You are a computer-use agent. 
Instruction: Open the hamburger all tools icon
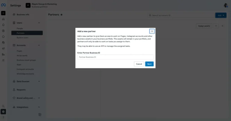click(x=3, y=60)
